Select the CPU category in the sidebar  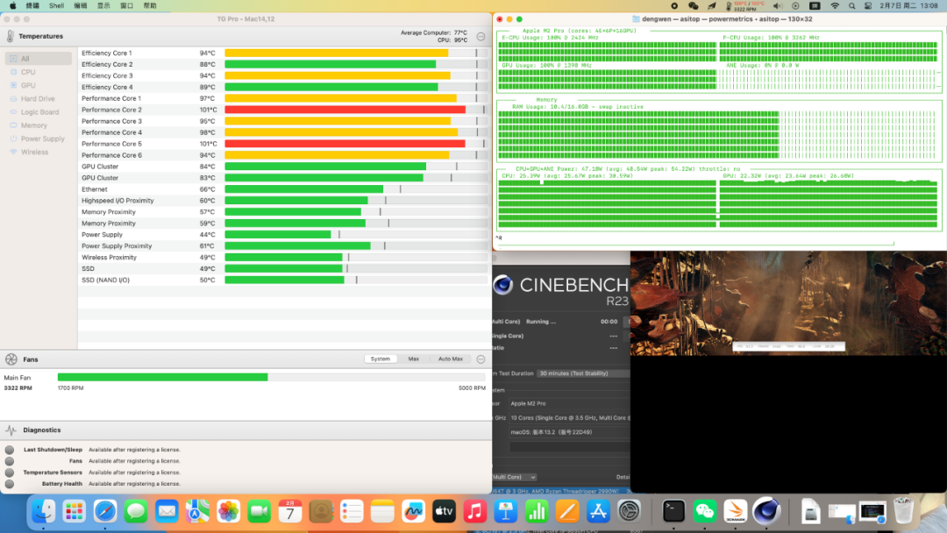tap(28, 72)
